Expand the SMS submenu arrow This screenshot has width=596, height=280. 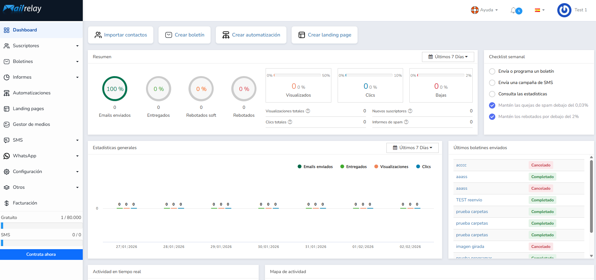tap(77, 140)
